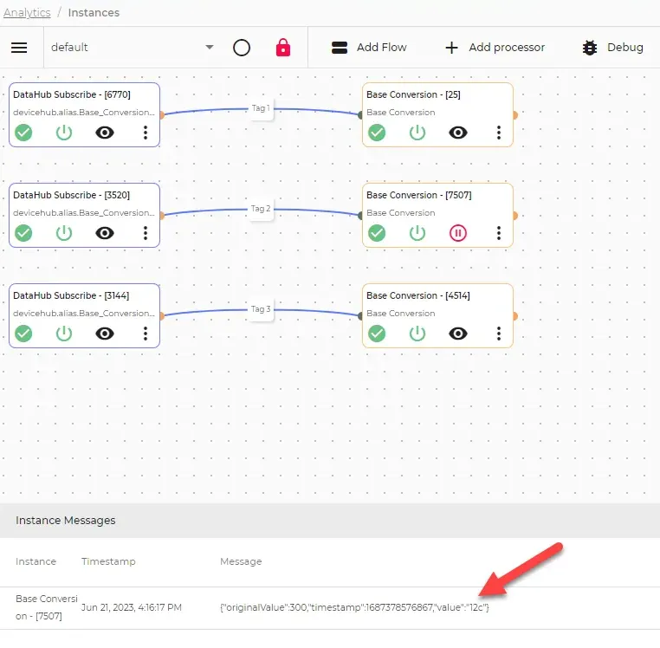Click Instances breadcrumb text

tap(94, 13)
